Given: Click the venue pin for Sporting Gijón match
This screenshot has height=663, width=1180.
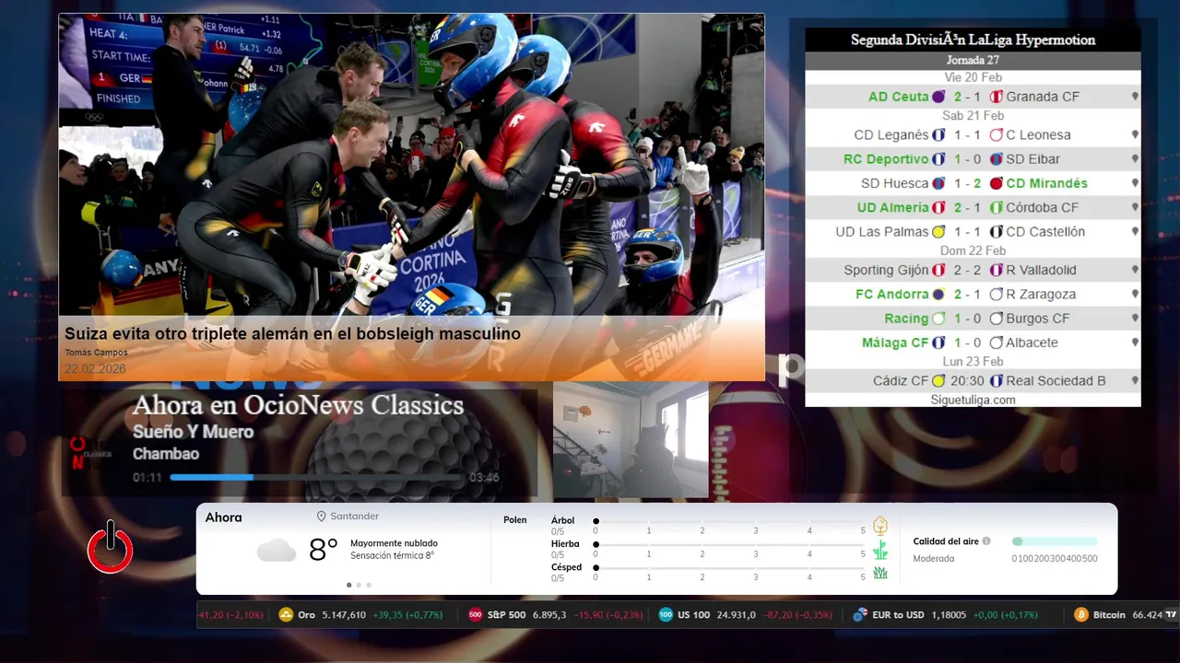Looking at the screenshot, I should (x=1135, y=271).
